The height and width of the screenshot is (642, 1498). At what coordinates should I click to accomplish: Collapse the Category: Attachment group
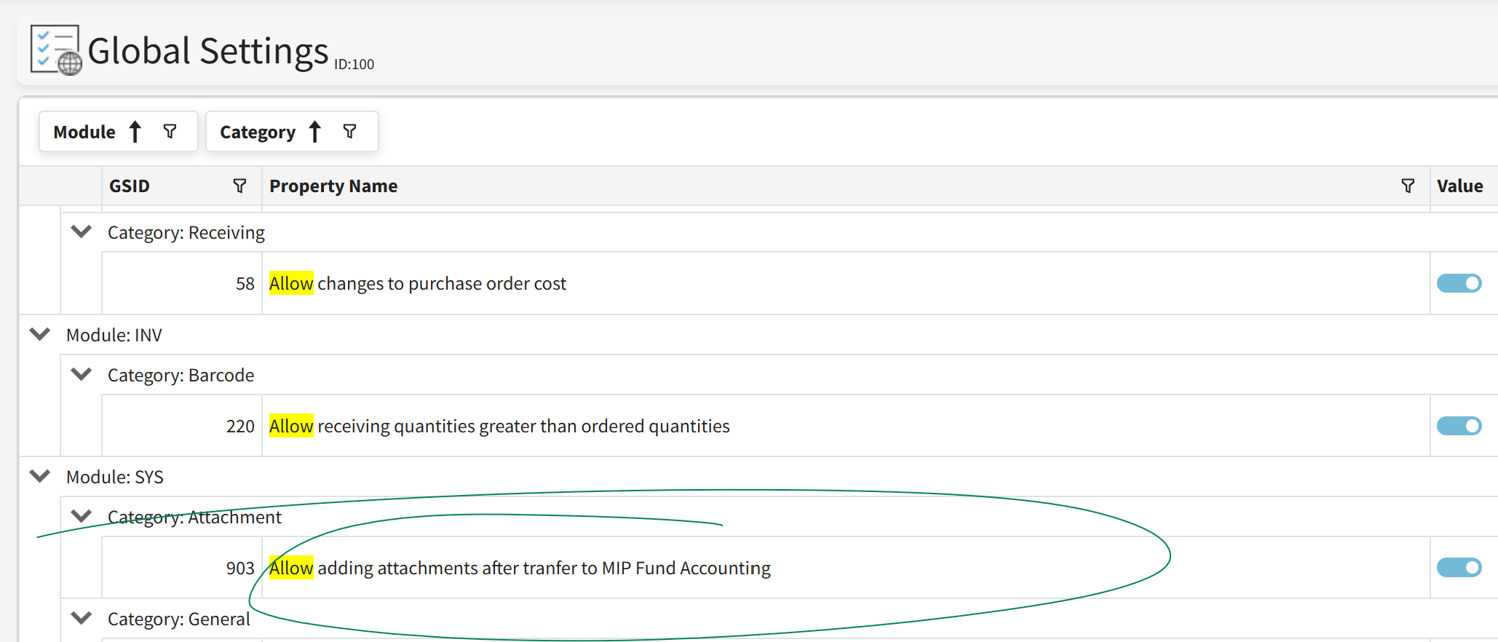pos(82,517)
